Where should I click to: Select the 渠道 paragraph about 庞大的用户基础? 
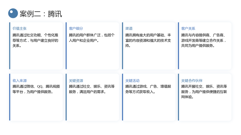[x=148, y=40]
